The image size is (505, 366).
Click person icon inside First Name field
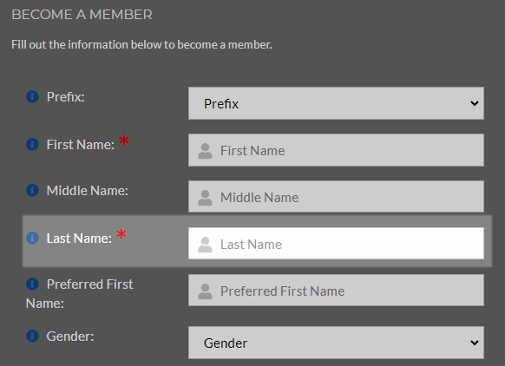[x=205, y=151]
